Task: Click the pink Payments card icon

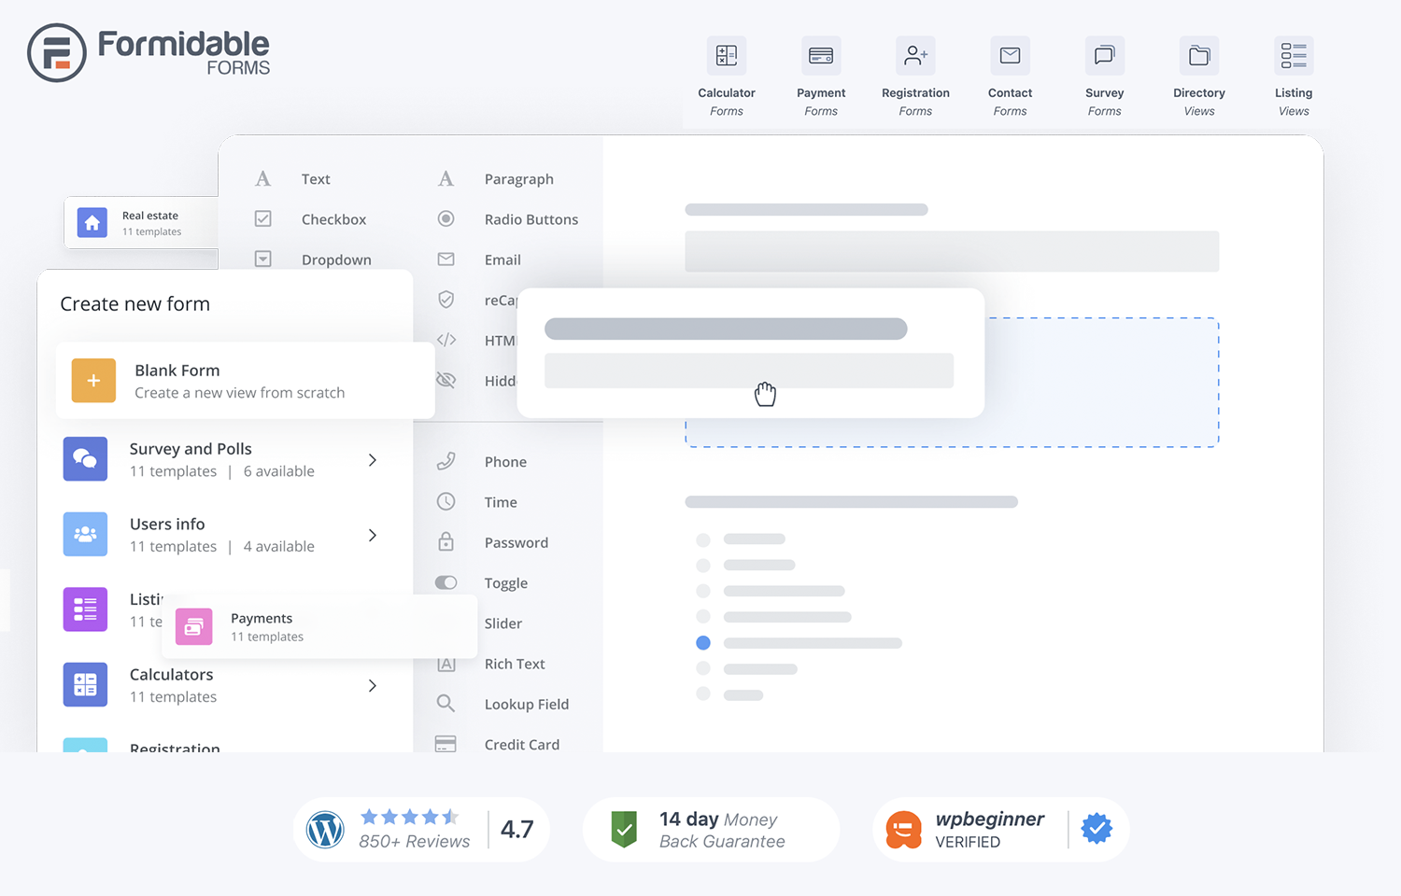Action: [194, 627]
